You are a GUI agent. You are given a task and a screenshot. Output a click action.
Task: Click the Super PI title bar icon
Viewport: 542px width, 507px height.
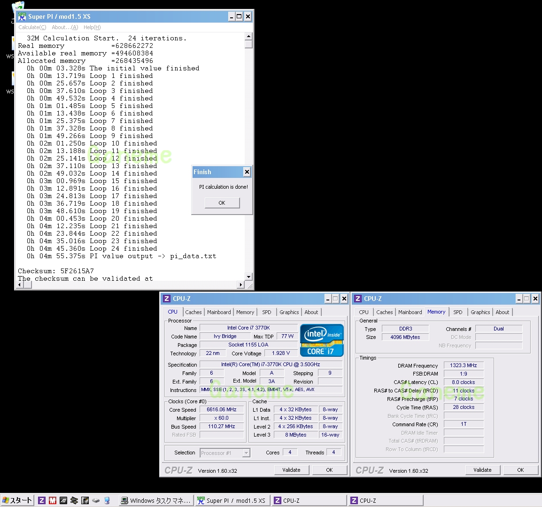(x=22, y=16)
